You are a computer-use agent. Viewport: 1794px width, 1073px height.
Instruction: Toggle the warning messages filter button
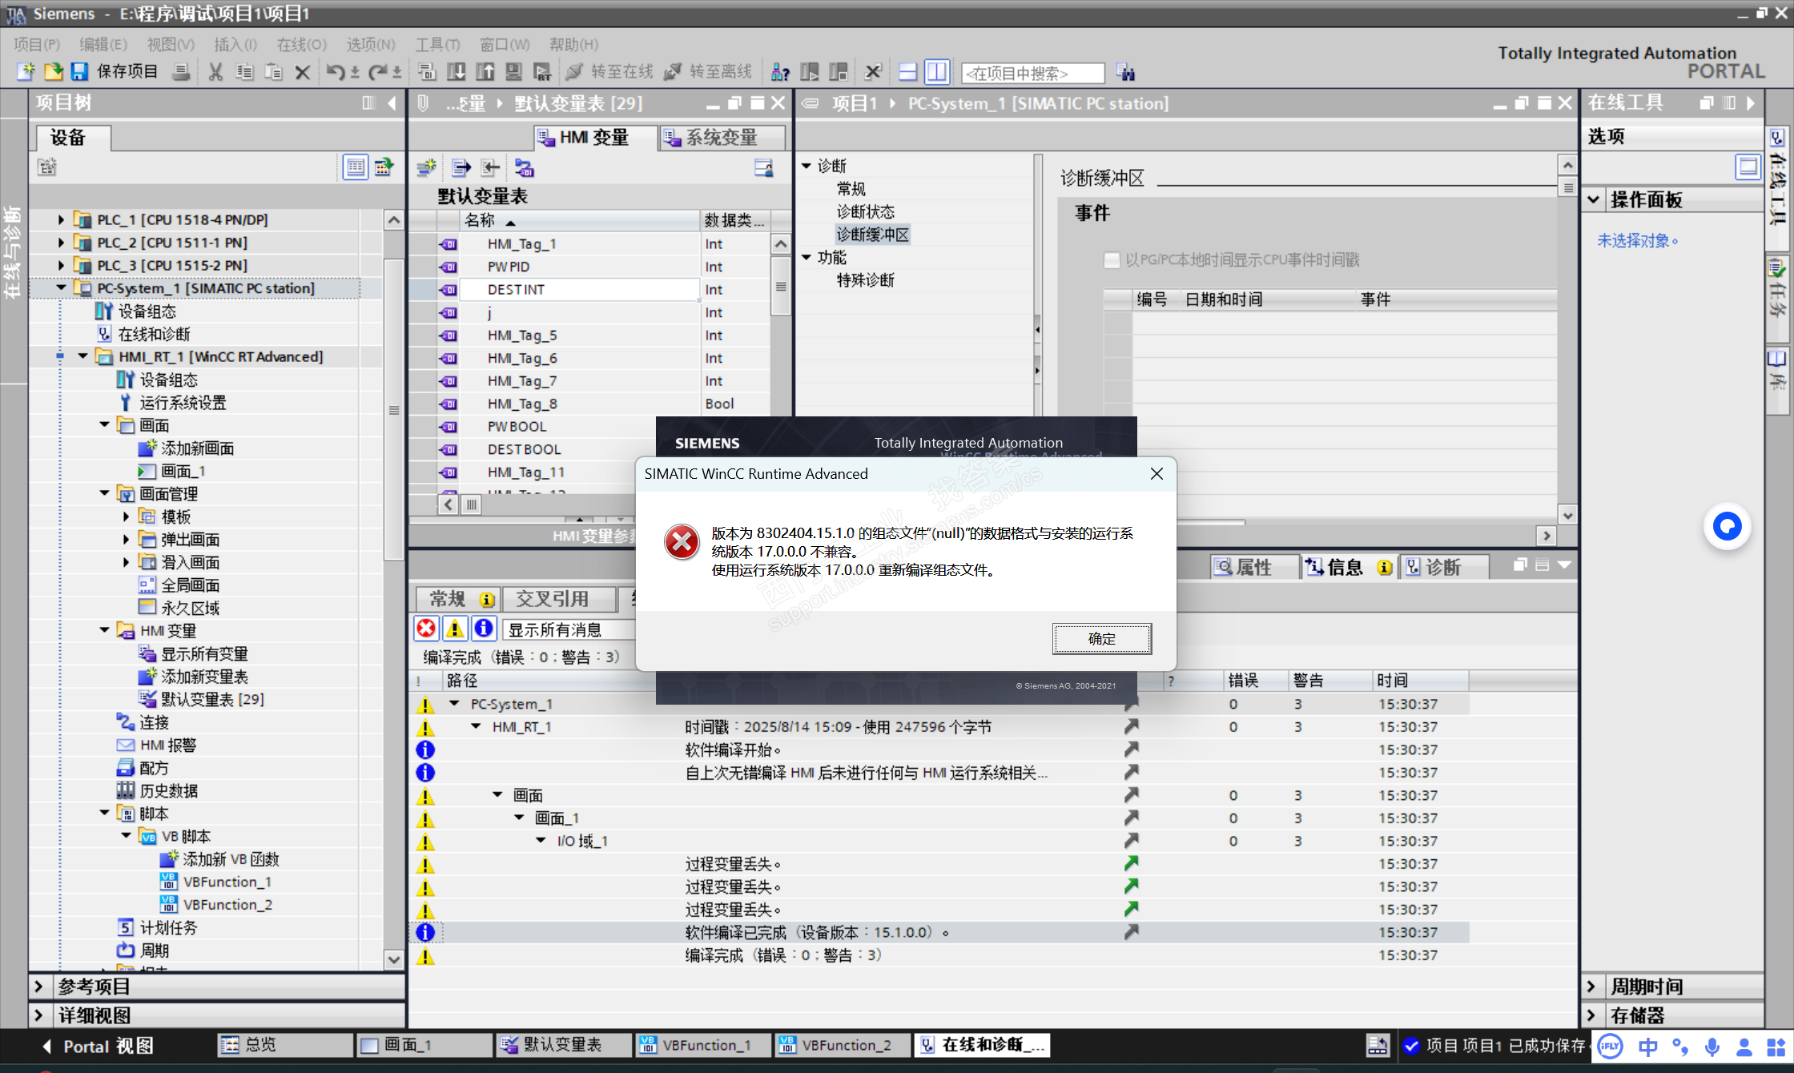coord(455,629)
